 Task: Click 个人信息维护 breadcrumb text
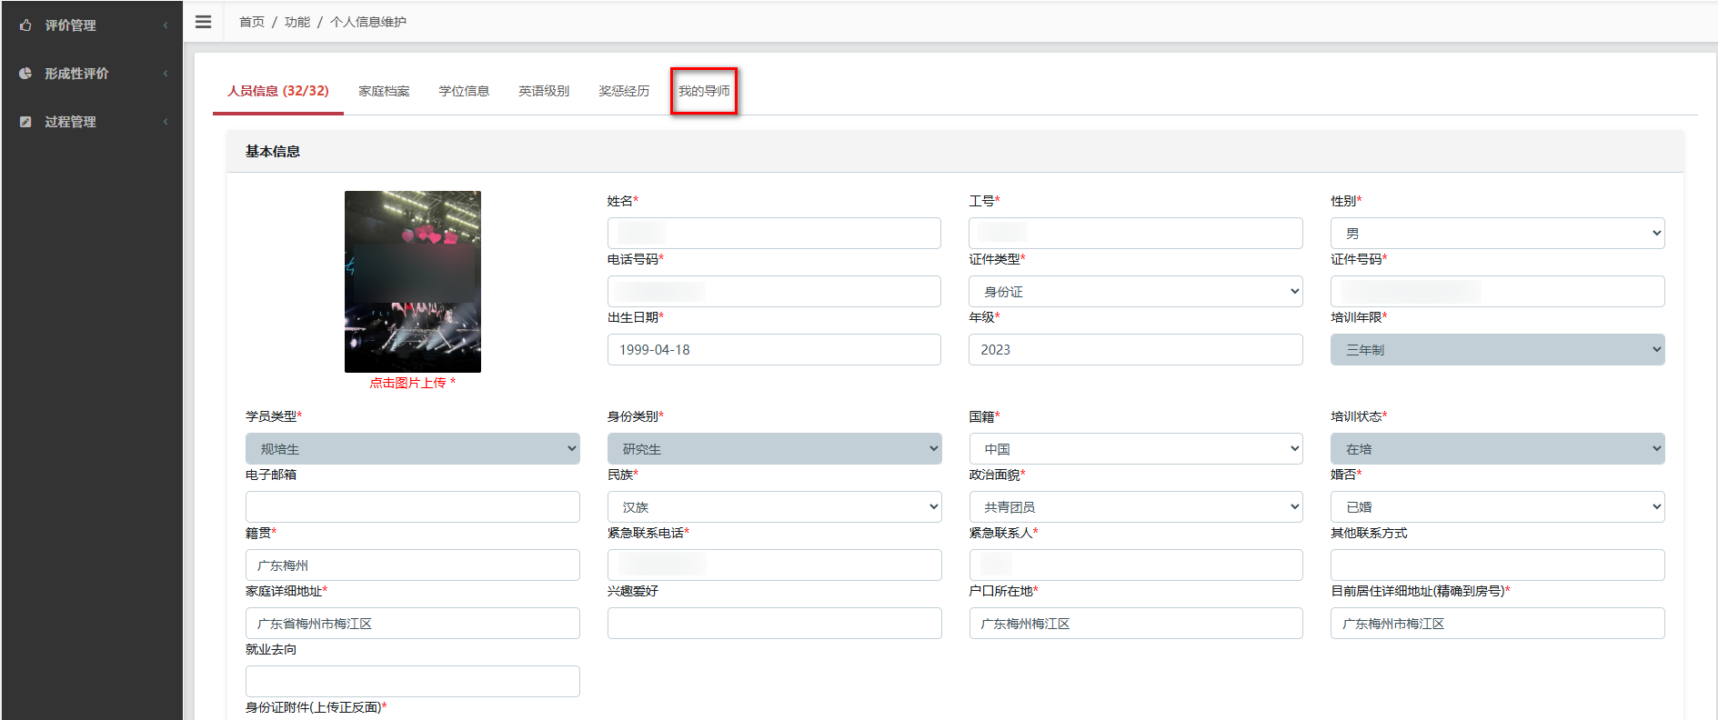368,22
